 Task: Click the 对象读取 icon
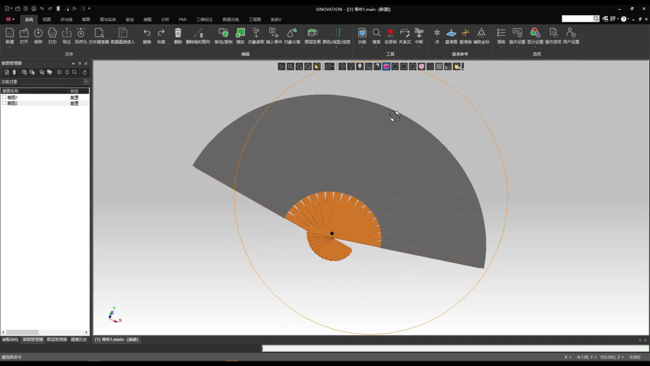pos(256,34)
